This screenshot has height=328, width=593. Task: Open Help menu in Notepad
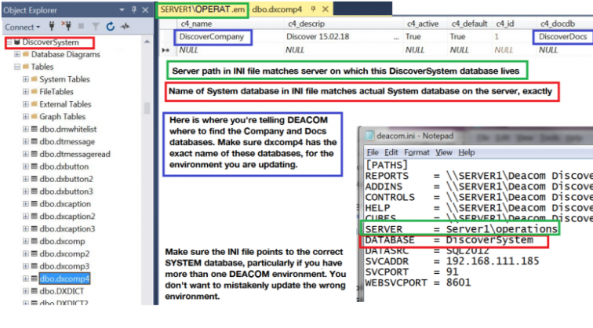(466, 152)
